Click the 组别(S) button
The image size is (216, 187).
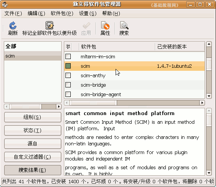point(32,117)
